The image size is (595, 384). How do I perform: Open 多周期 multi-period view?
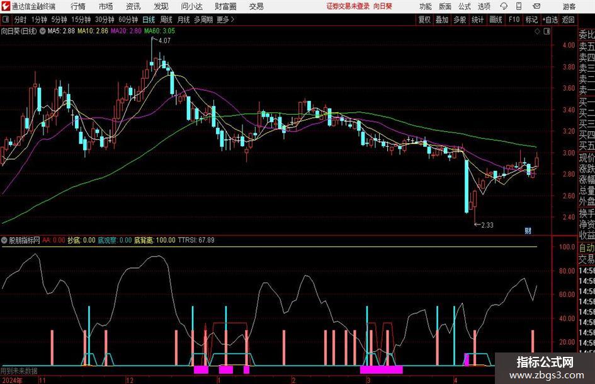203,20
